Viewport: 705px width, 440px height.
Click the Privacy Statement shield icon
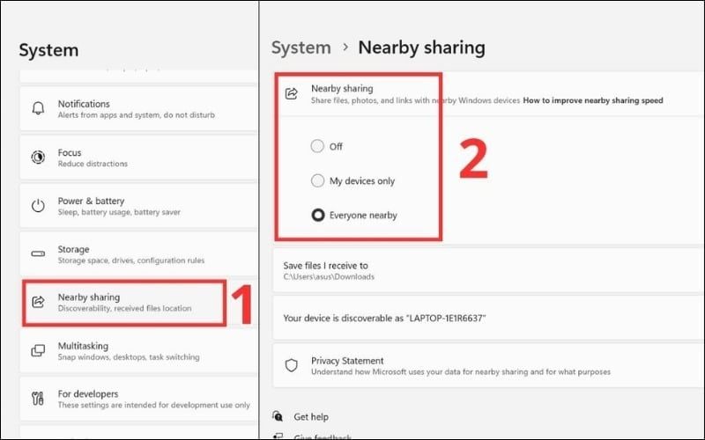pyautogui.click(x=292, y=365)
